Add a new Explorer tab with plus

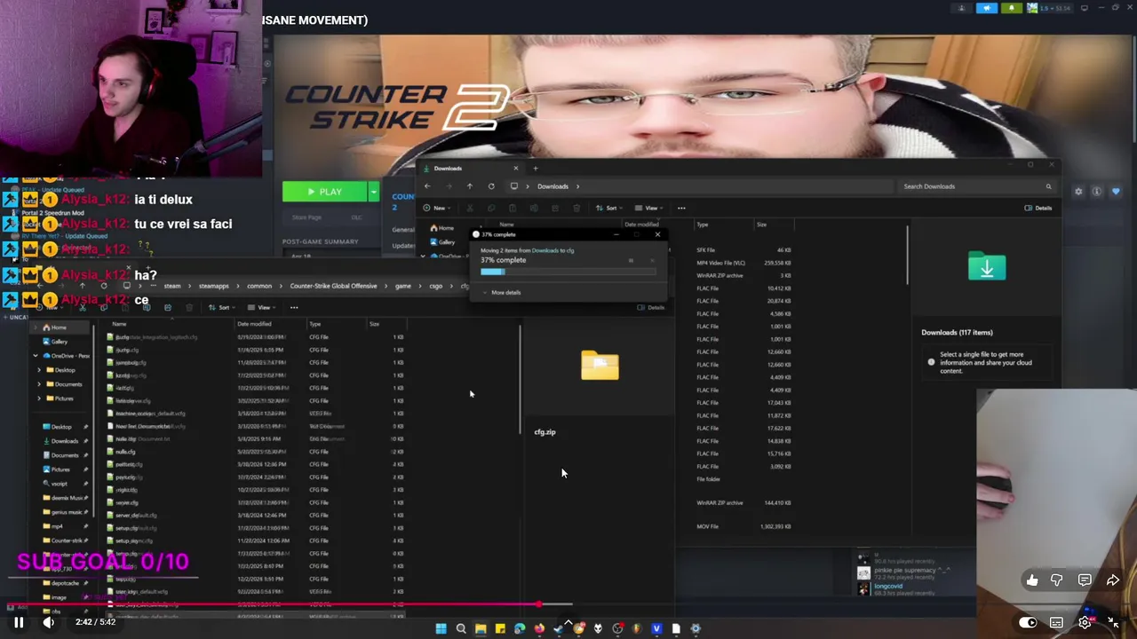pyautogui.click(x=535, y=168)
